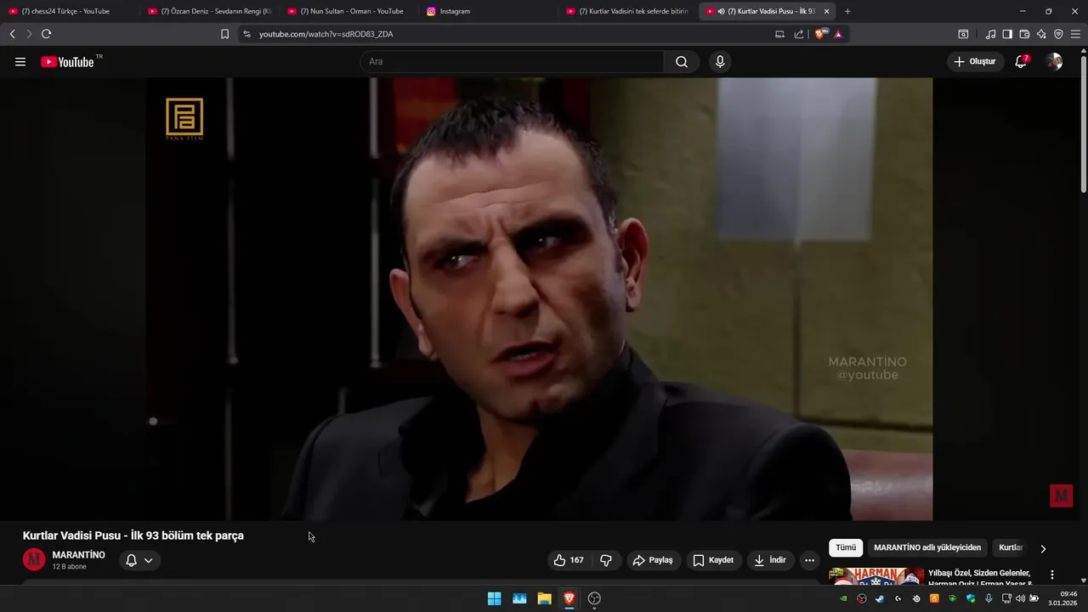Image resolution: width=1088 pixels, height=612 pixels.
Task: Click Oluştur create button
Action: click(x=974, y=62)
